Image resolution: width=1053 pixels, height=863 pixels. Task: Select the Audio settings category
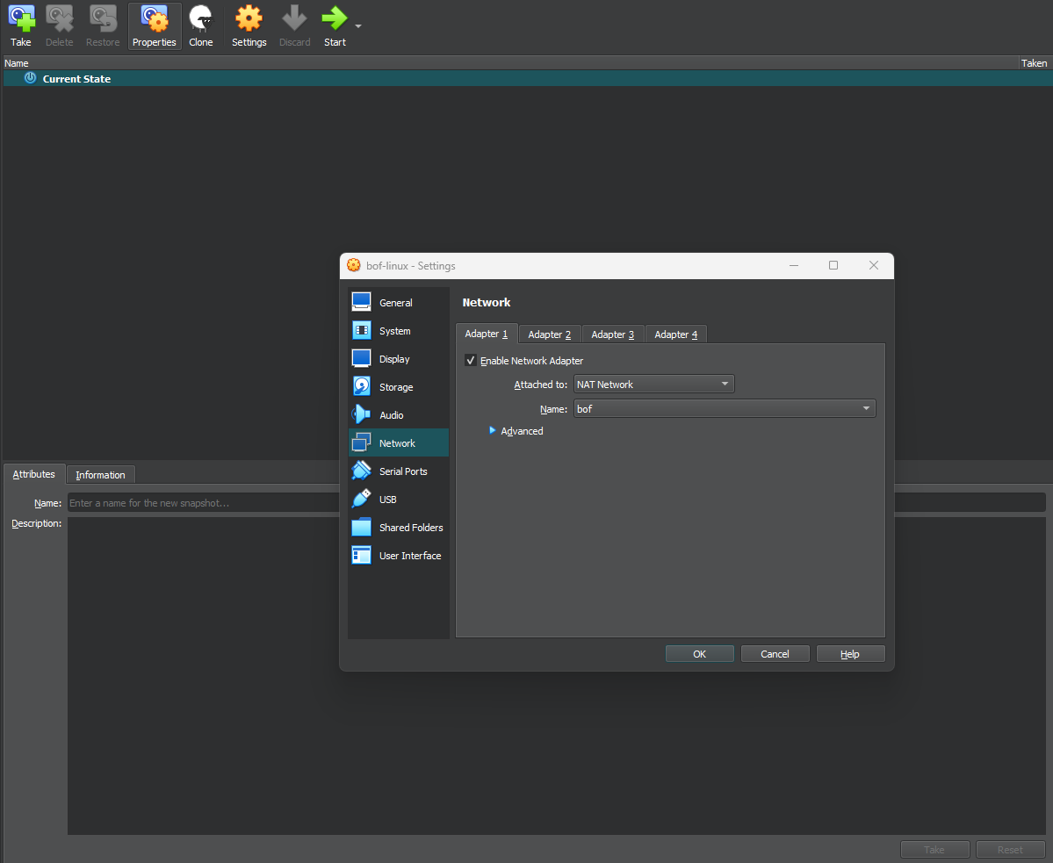[x=391, y=415]
